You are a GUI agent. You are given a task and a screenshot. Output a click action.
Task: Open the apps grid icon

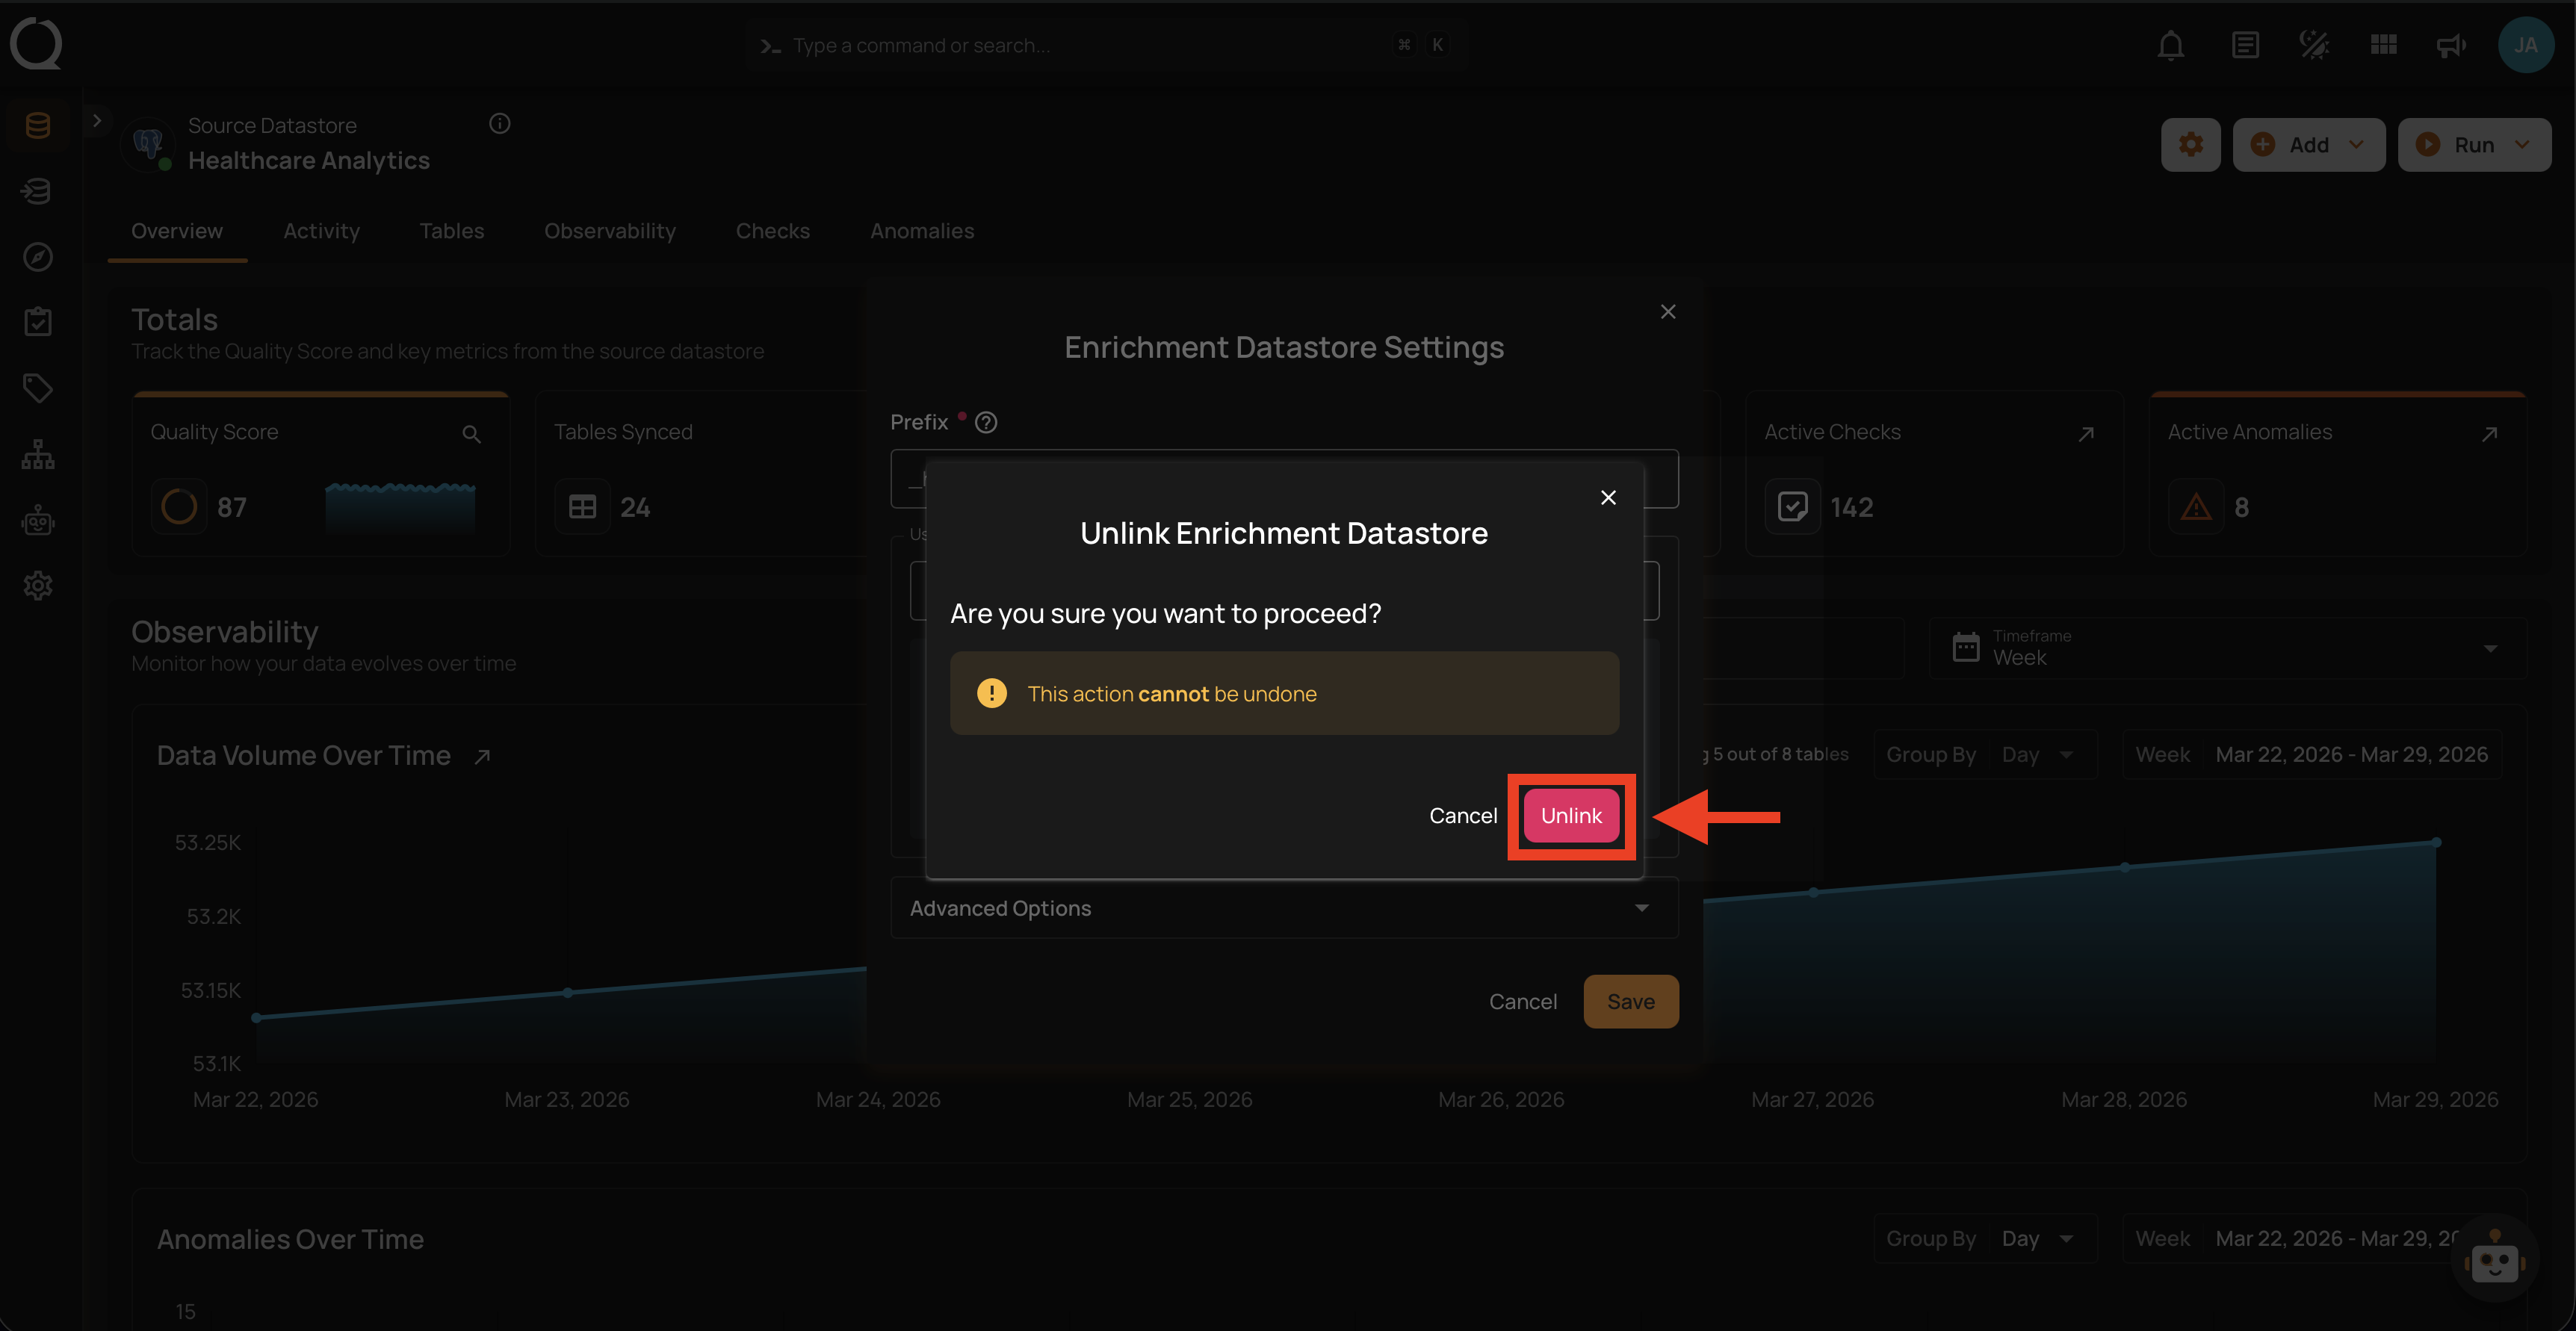(x=2383, y=45)
